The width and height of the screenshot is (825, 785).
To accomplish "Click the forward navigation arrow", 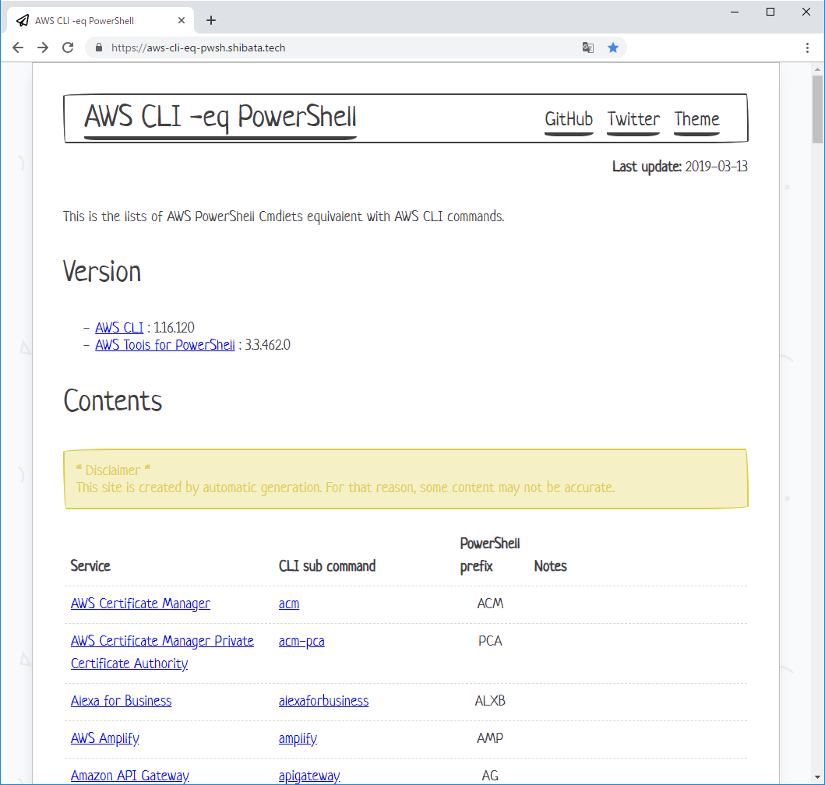I will point(42,48).
